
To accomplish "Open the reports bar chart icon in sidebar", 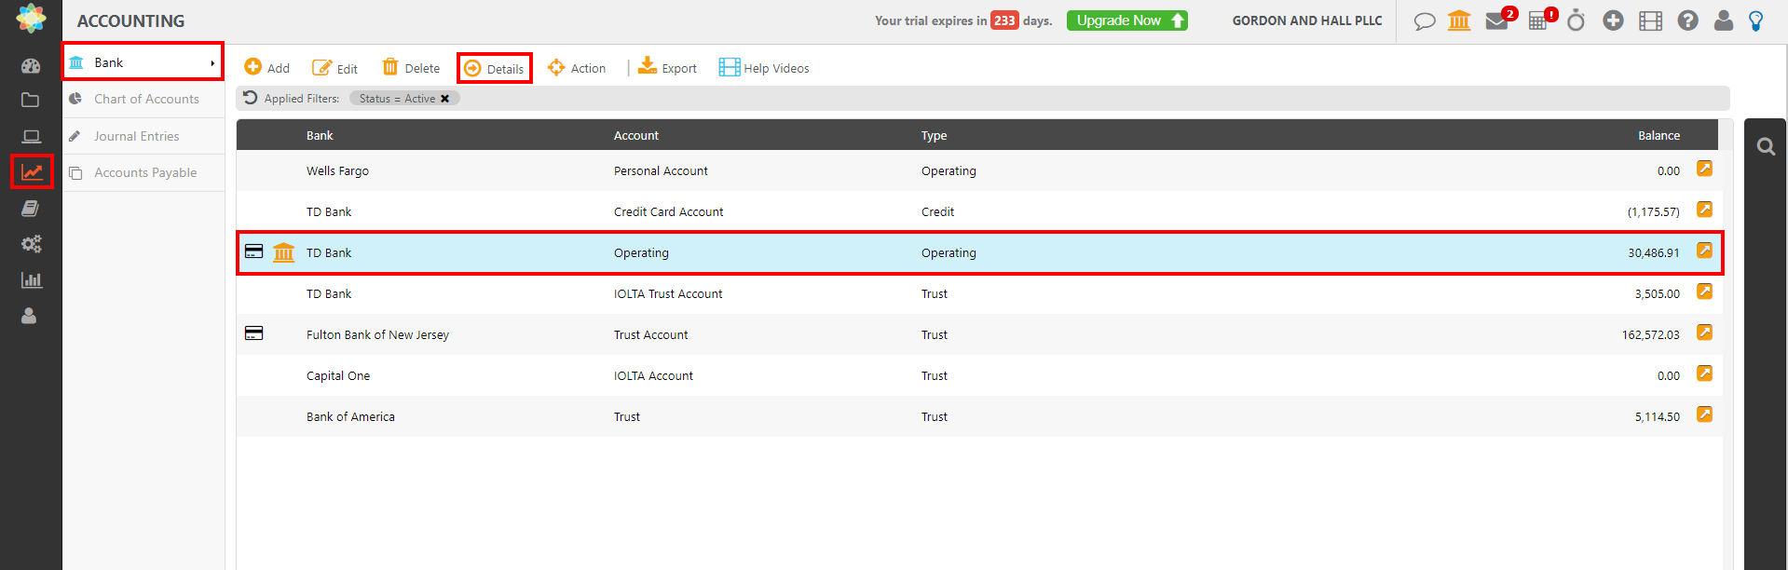I will (31, 280).
